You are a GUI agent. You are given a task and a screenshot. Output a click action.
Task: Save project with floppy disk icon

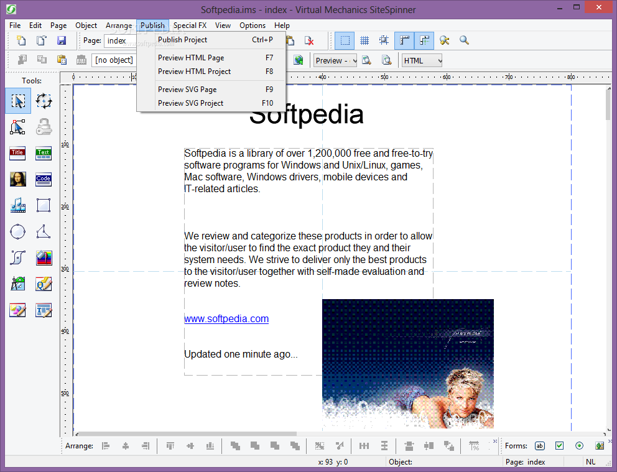[x=62, y=40]
